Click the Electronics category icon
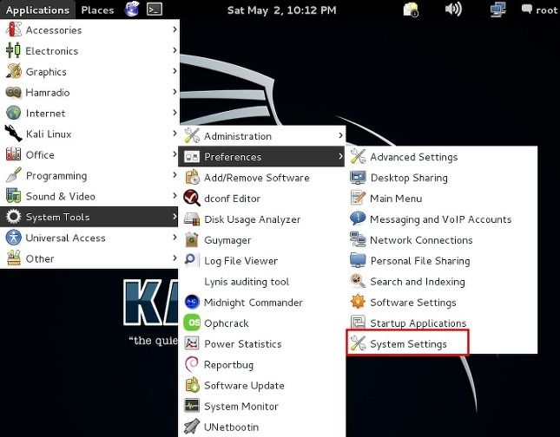Viewport: 560px width, 437px height. [14, 50]
